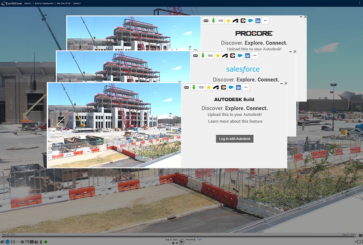Image resolution: width=363 pixels, height=245 pixels.
Task: Click the gauge dashboard icon in bottom toolbar
Action: (22, 242)
